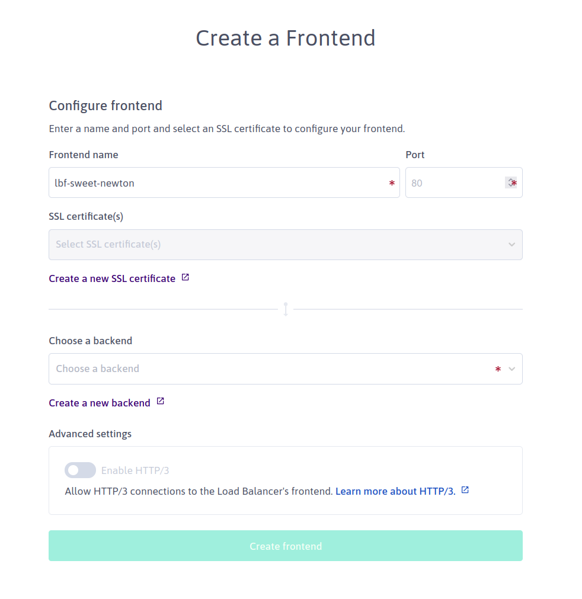Screen dimensions: 582x599
Task: Click chevron arrow in the Choose a backend field
Action: (x=512, y=369)
